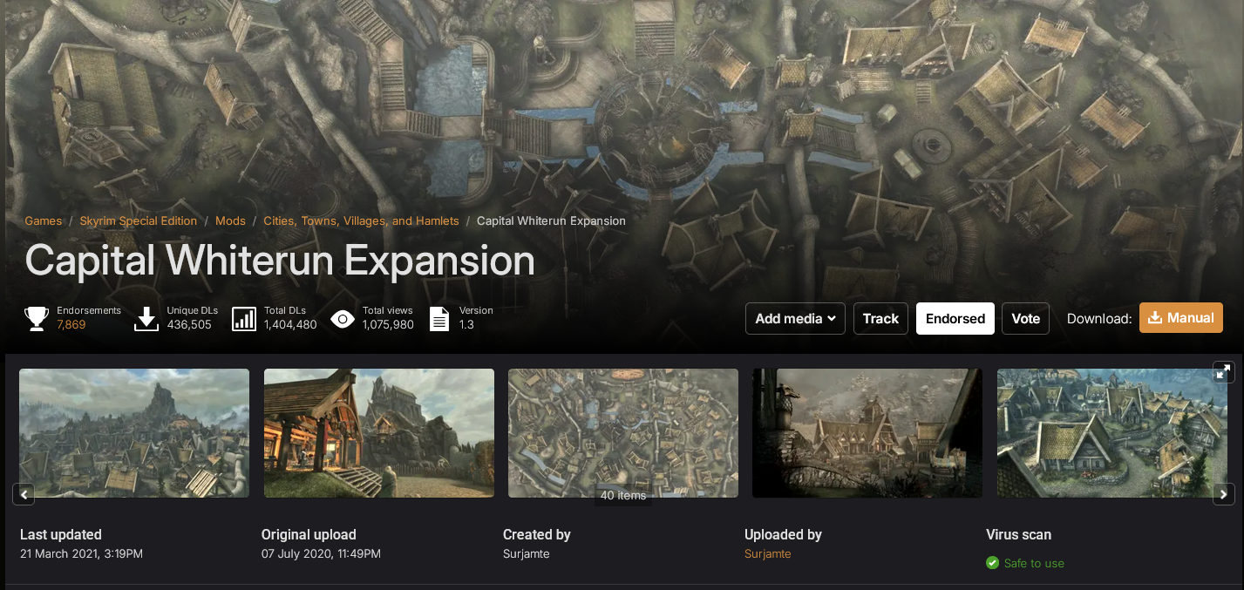The width and height of the screenshot is (1244, 590).
Task: Click the Vote button
Action: pyautogui.click(x=1026, y=318)
